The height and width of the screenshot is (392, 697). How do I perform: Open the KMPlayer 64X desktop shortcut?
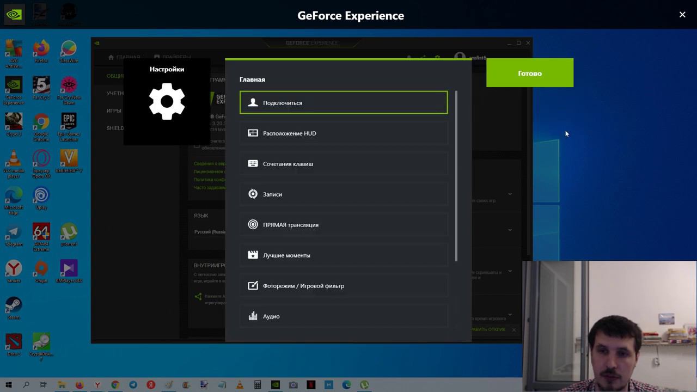pos(69,271)
